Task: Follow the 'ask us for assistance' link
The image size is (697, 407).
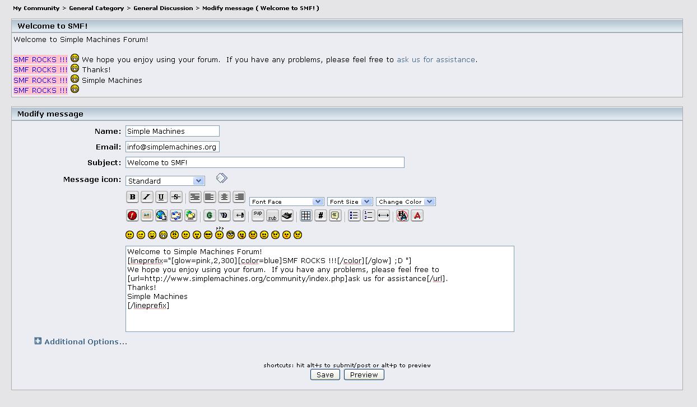Action: pos(436,59)
